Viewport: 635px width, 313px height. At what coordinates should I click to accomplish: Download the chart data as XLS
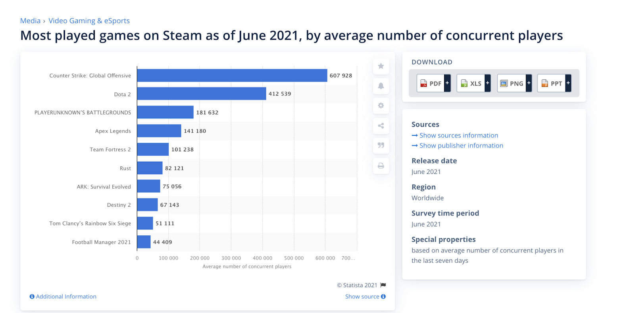(471, 83)
